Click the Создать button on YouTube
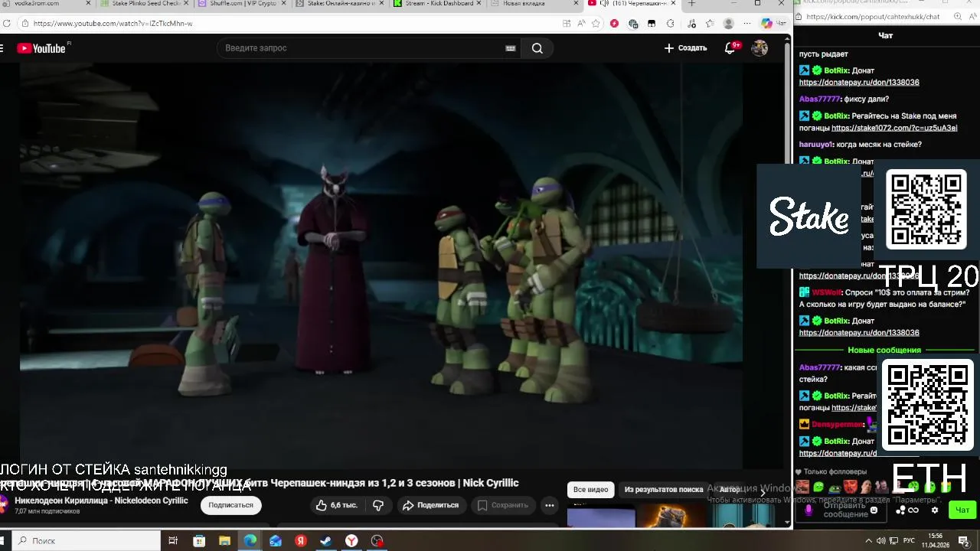Image resolution: width=980 pixels, height=551 pixels. coord(685,48)
